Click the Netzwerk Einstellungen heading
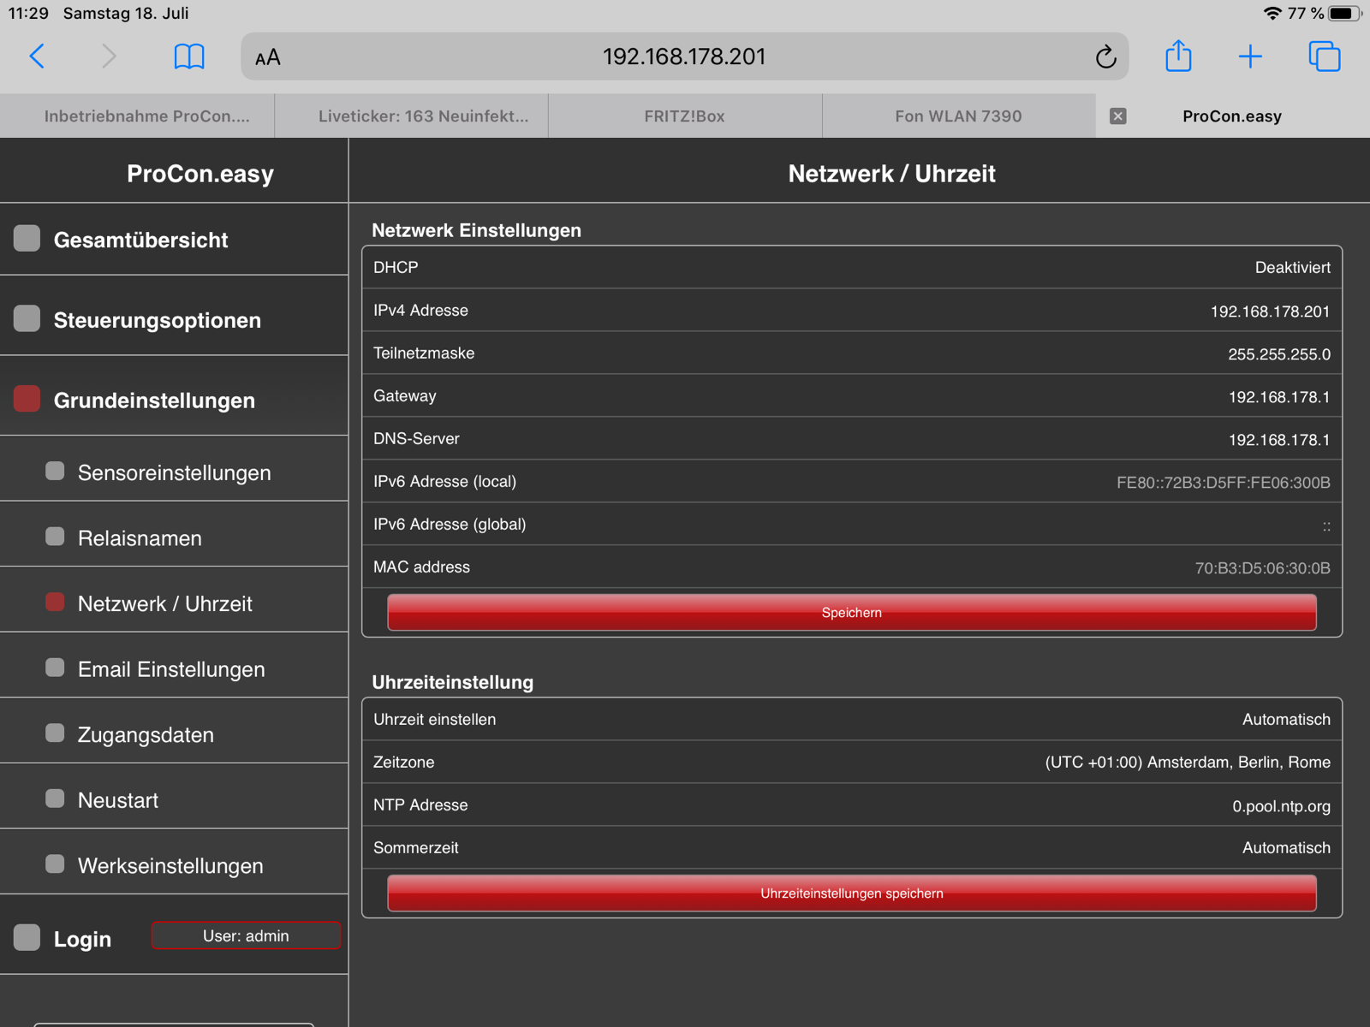Screen dimensions: 1370x1027 coord(476,230)
